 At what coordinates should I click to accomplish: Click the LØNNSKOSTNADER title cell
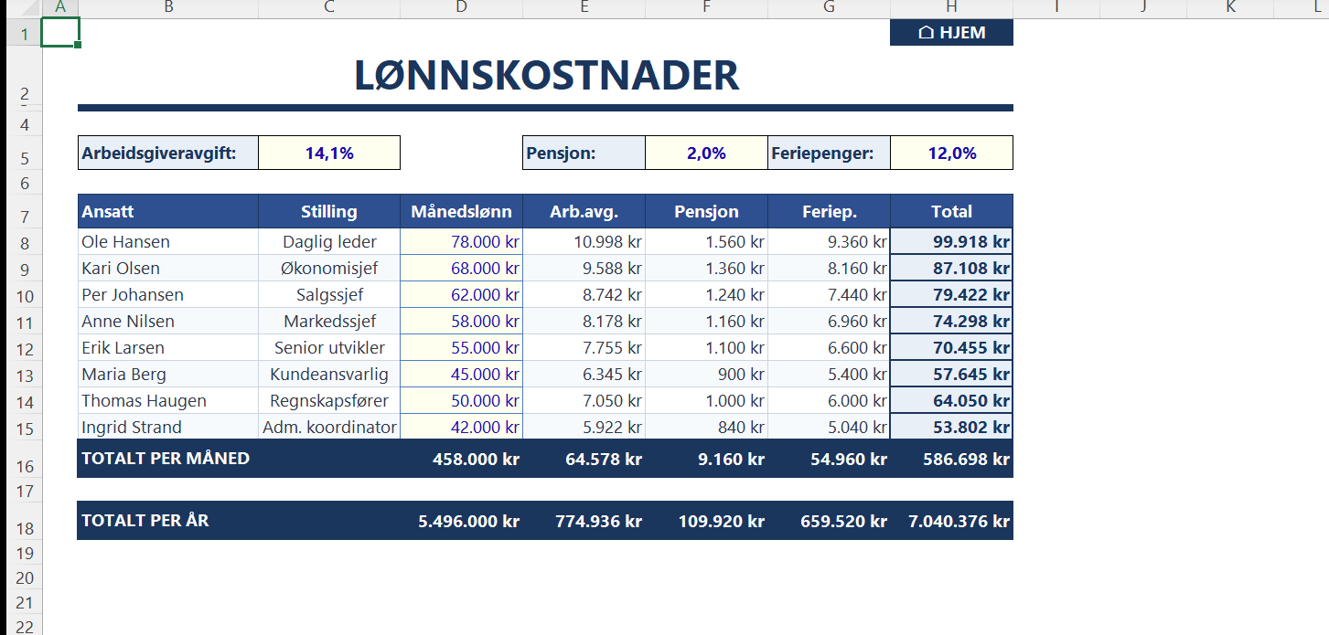[x=545, y=76]
